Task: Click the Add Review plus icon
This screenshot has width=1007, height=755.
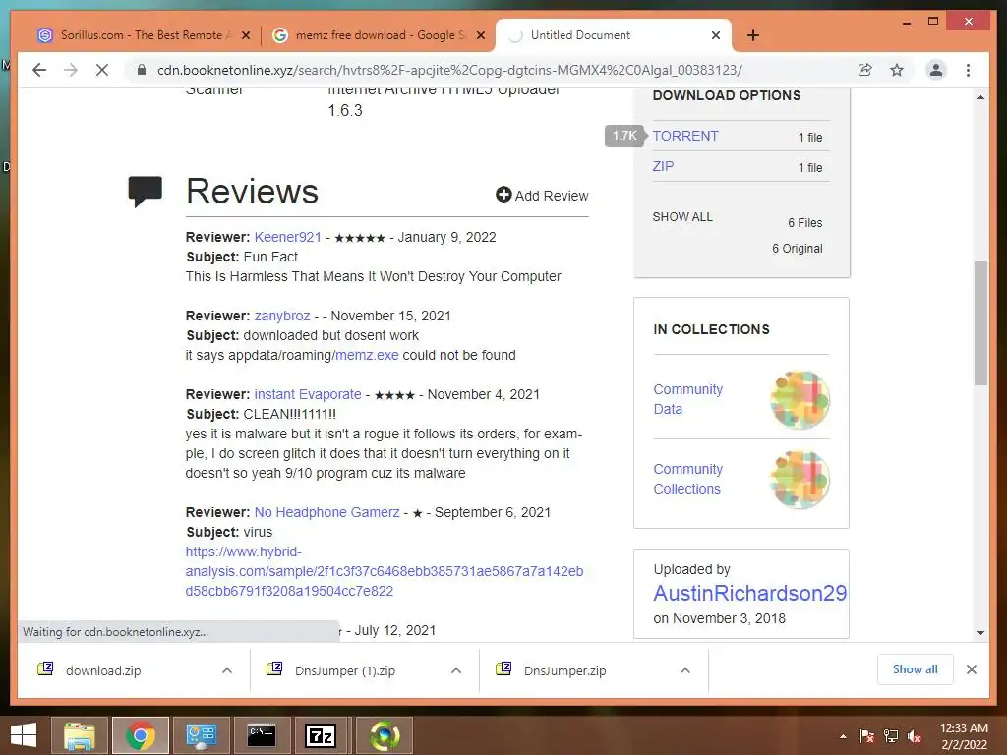Action: [x=503, y=195]
